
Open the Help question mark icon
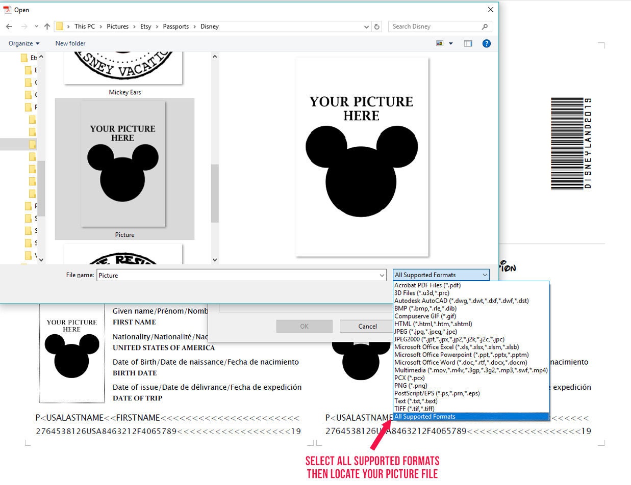pos(487,44)
